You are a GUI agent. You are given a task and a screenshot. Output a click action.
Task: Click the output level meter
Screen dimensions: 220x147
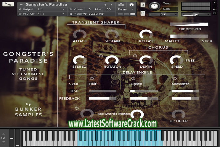pyautogui.click(x=196, y=6)
